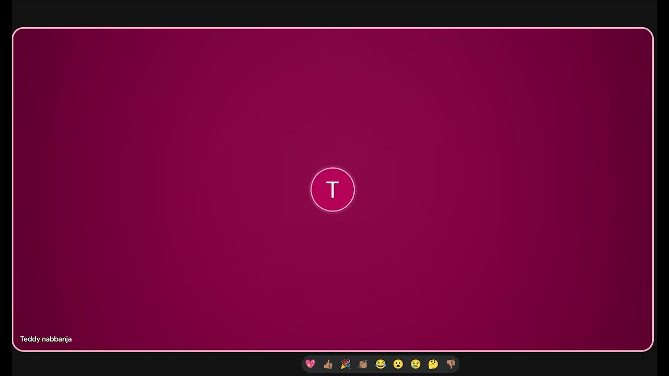The height and width of the screenshot is (376, 669).
Task: Click the round T profile avatar
Action: coord(332,190)
